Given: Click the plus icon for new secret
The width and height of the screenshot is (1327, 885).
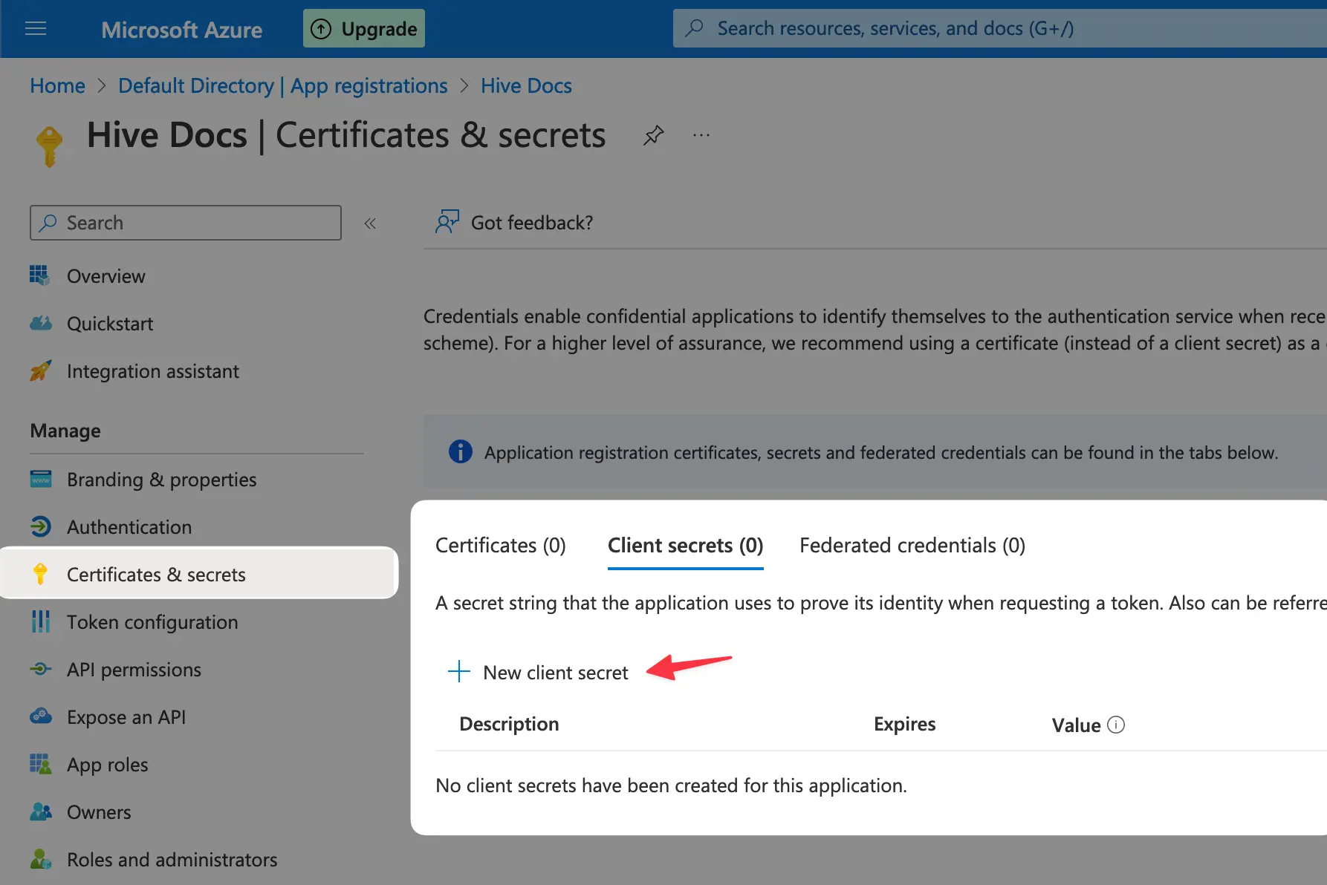Looking at the screenshot, I should pos(459,672).
